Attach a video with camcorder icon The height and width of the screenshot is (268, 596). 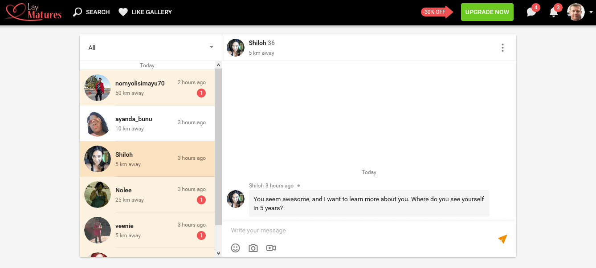point(271,248)
